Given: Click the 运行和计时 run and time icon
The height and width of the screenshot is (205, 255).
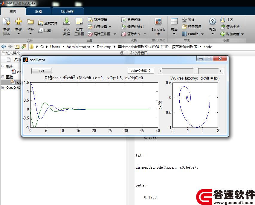Looking at the screenshot, I should pos(123,27).
